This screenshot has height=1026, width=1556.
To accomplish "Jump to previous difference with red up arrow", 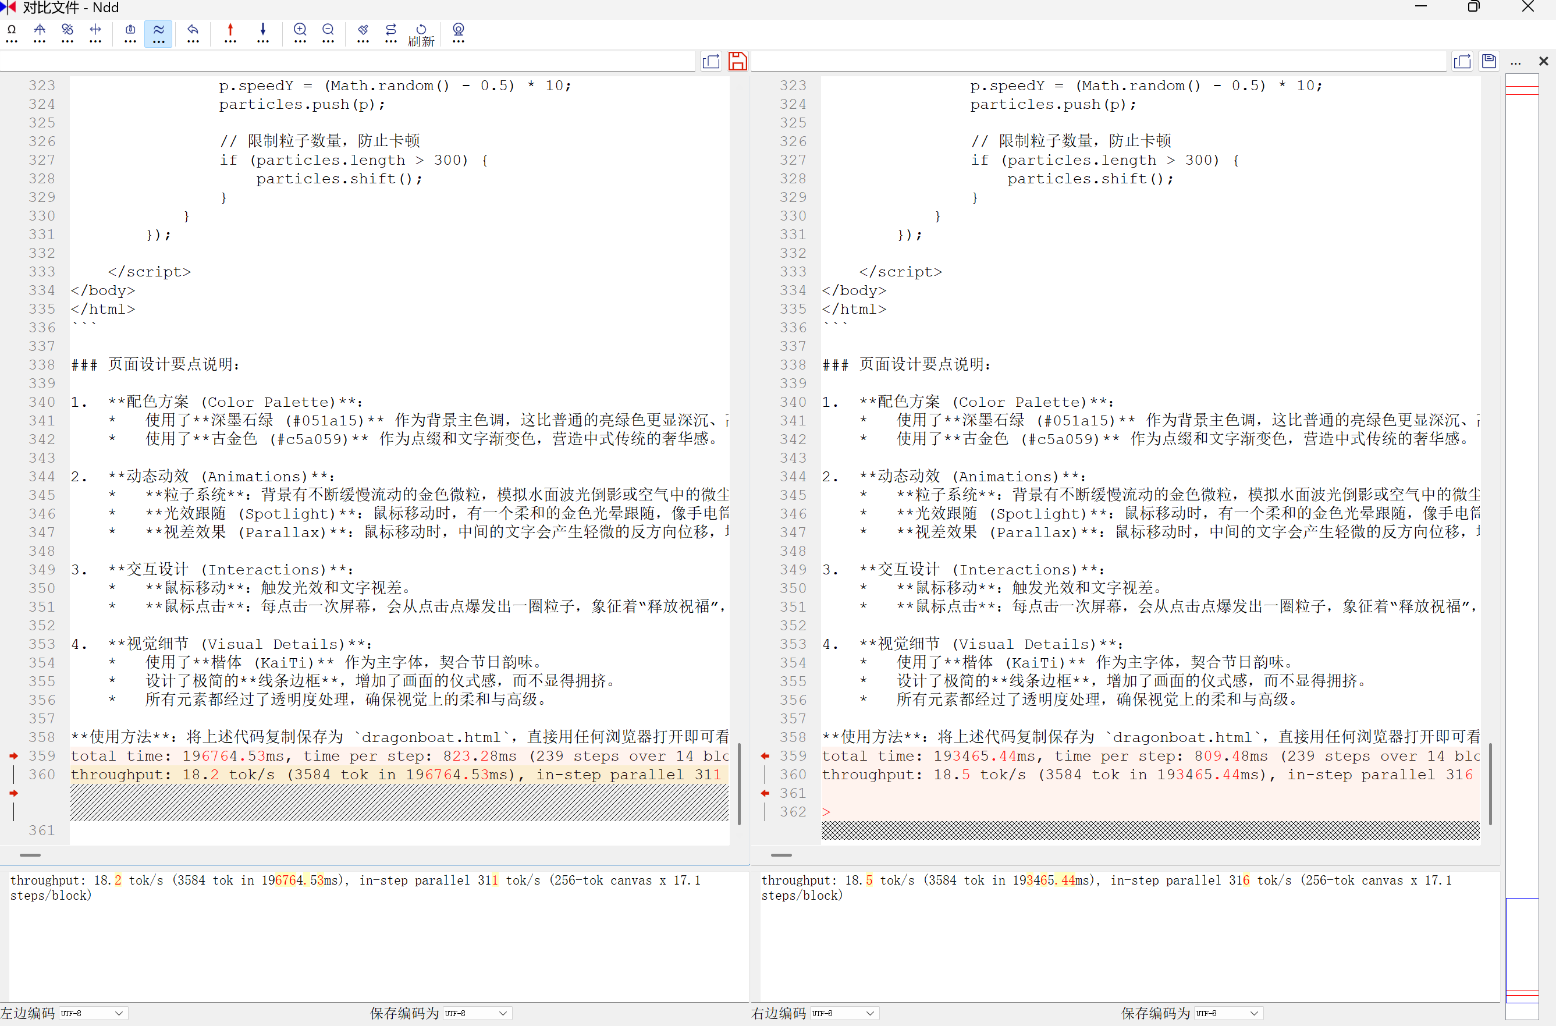I will (230, 33).
